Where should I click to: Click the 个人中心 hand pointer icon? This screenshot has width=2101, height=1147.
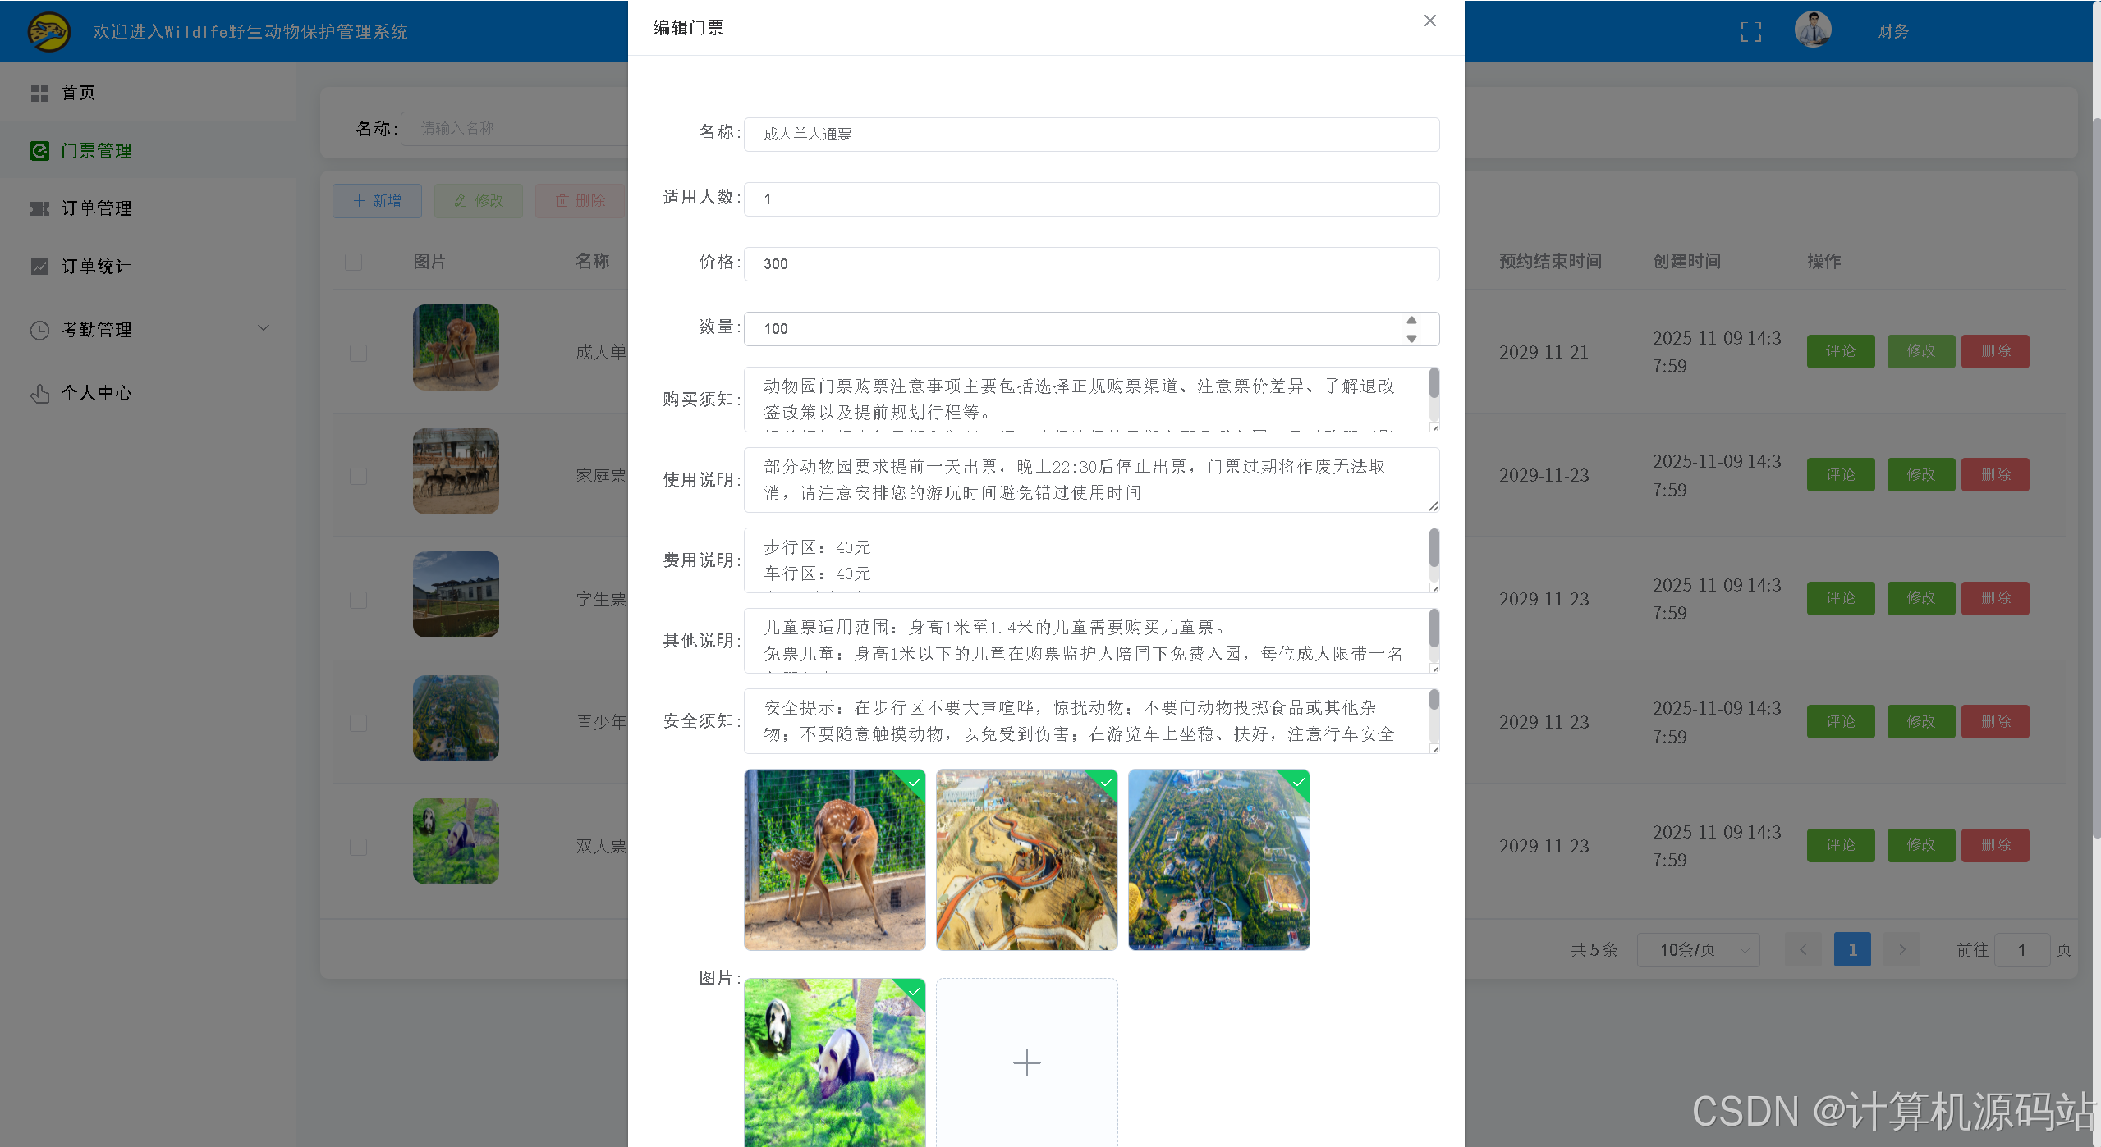pos(39,393)
